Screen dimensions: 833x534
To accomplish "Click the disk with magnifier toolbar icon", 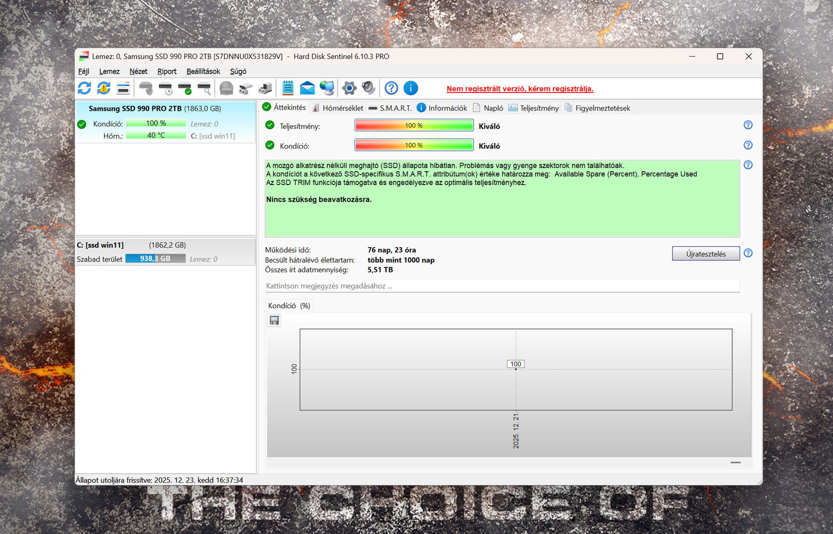I will pyautogui.click(x=204, y=88).
